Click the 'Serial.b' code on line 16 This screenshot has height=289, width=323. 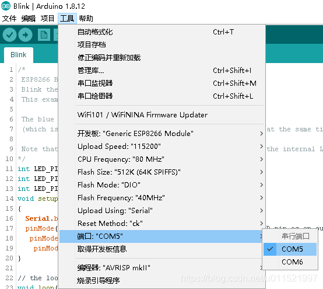click(41, 218)
